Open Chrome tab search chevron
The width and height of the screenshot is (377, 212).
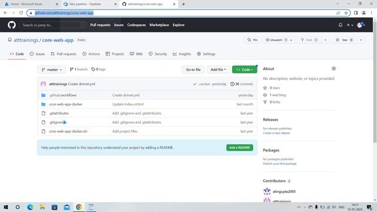(338, 4)
